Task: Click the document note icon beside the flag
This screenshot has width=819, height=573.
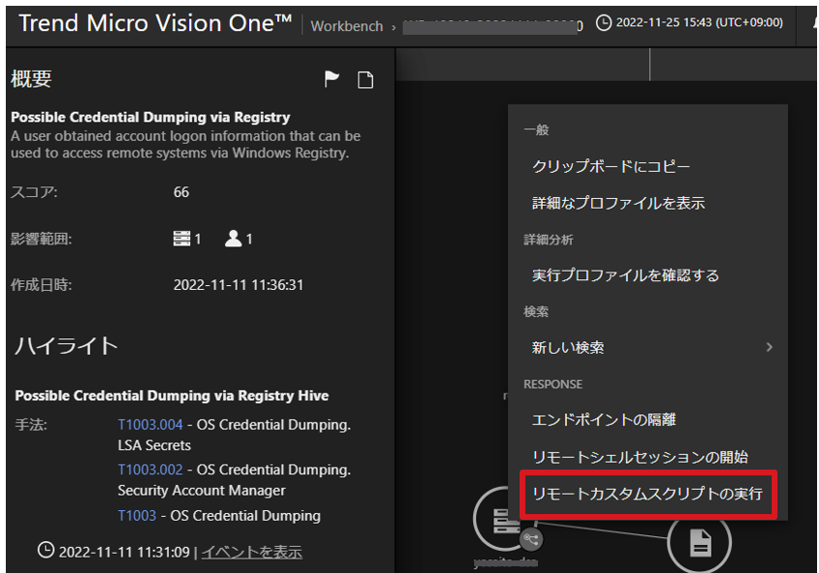Action: point(365,80)
